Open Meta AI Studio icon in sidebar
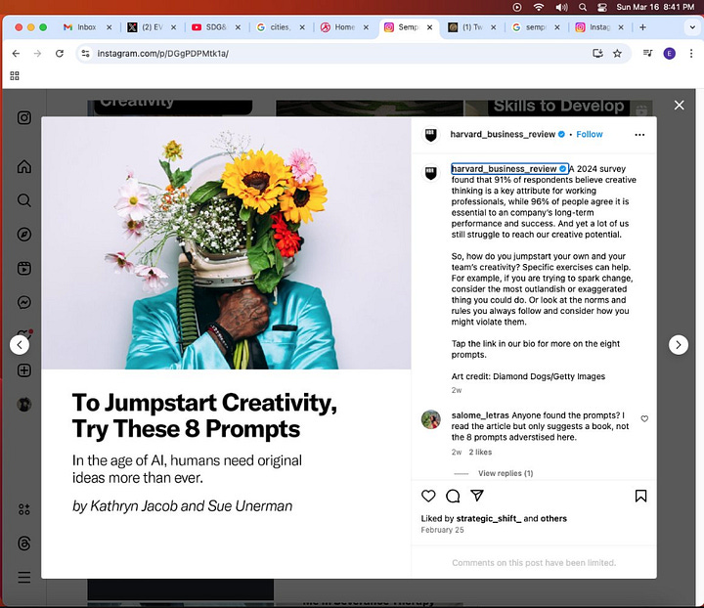 [24, 509]
